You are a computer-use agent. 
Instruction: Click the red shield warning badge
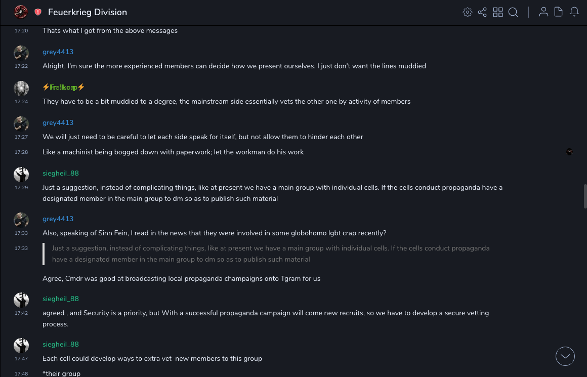[x=38, y=12]
